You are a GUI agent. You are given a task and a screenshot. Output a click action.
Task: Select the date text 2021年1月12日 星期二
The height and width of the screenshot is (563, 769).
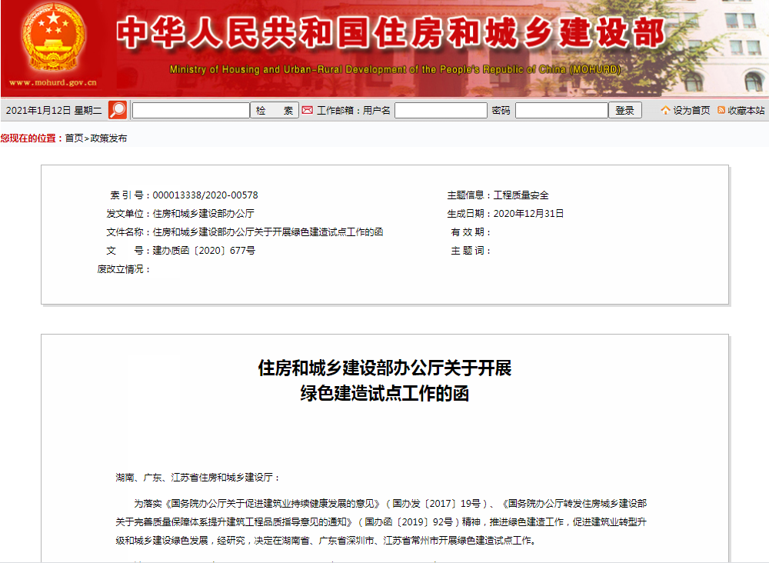[54, 110]
